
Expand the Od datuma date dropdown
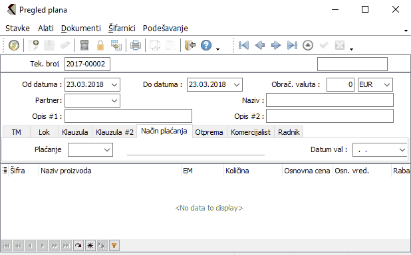tap(114, 85)
